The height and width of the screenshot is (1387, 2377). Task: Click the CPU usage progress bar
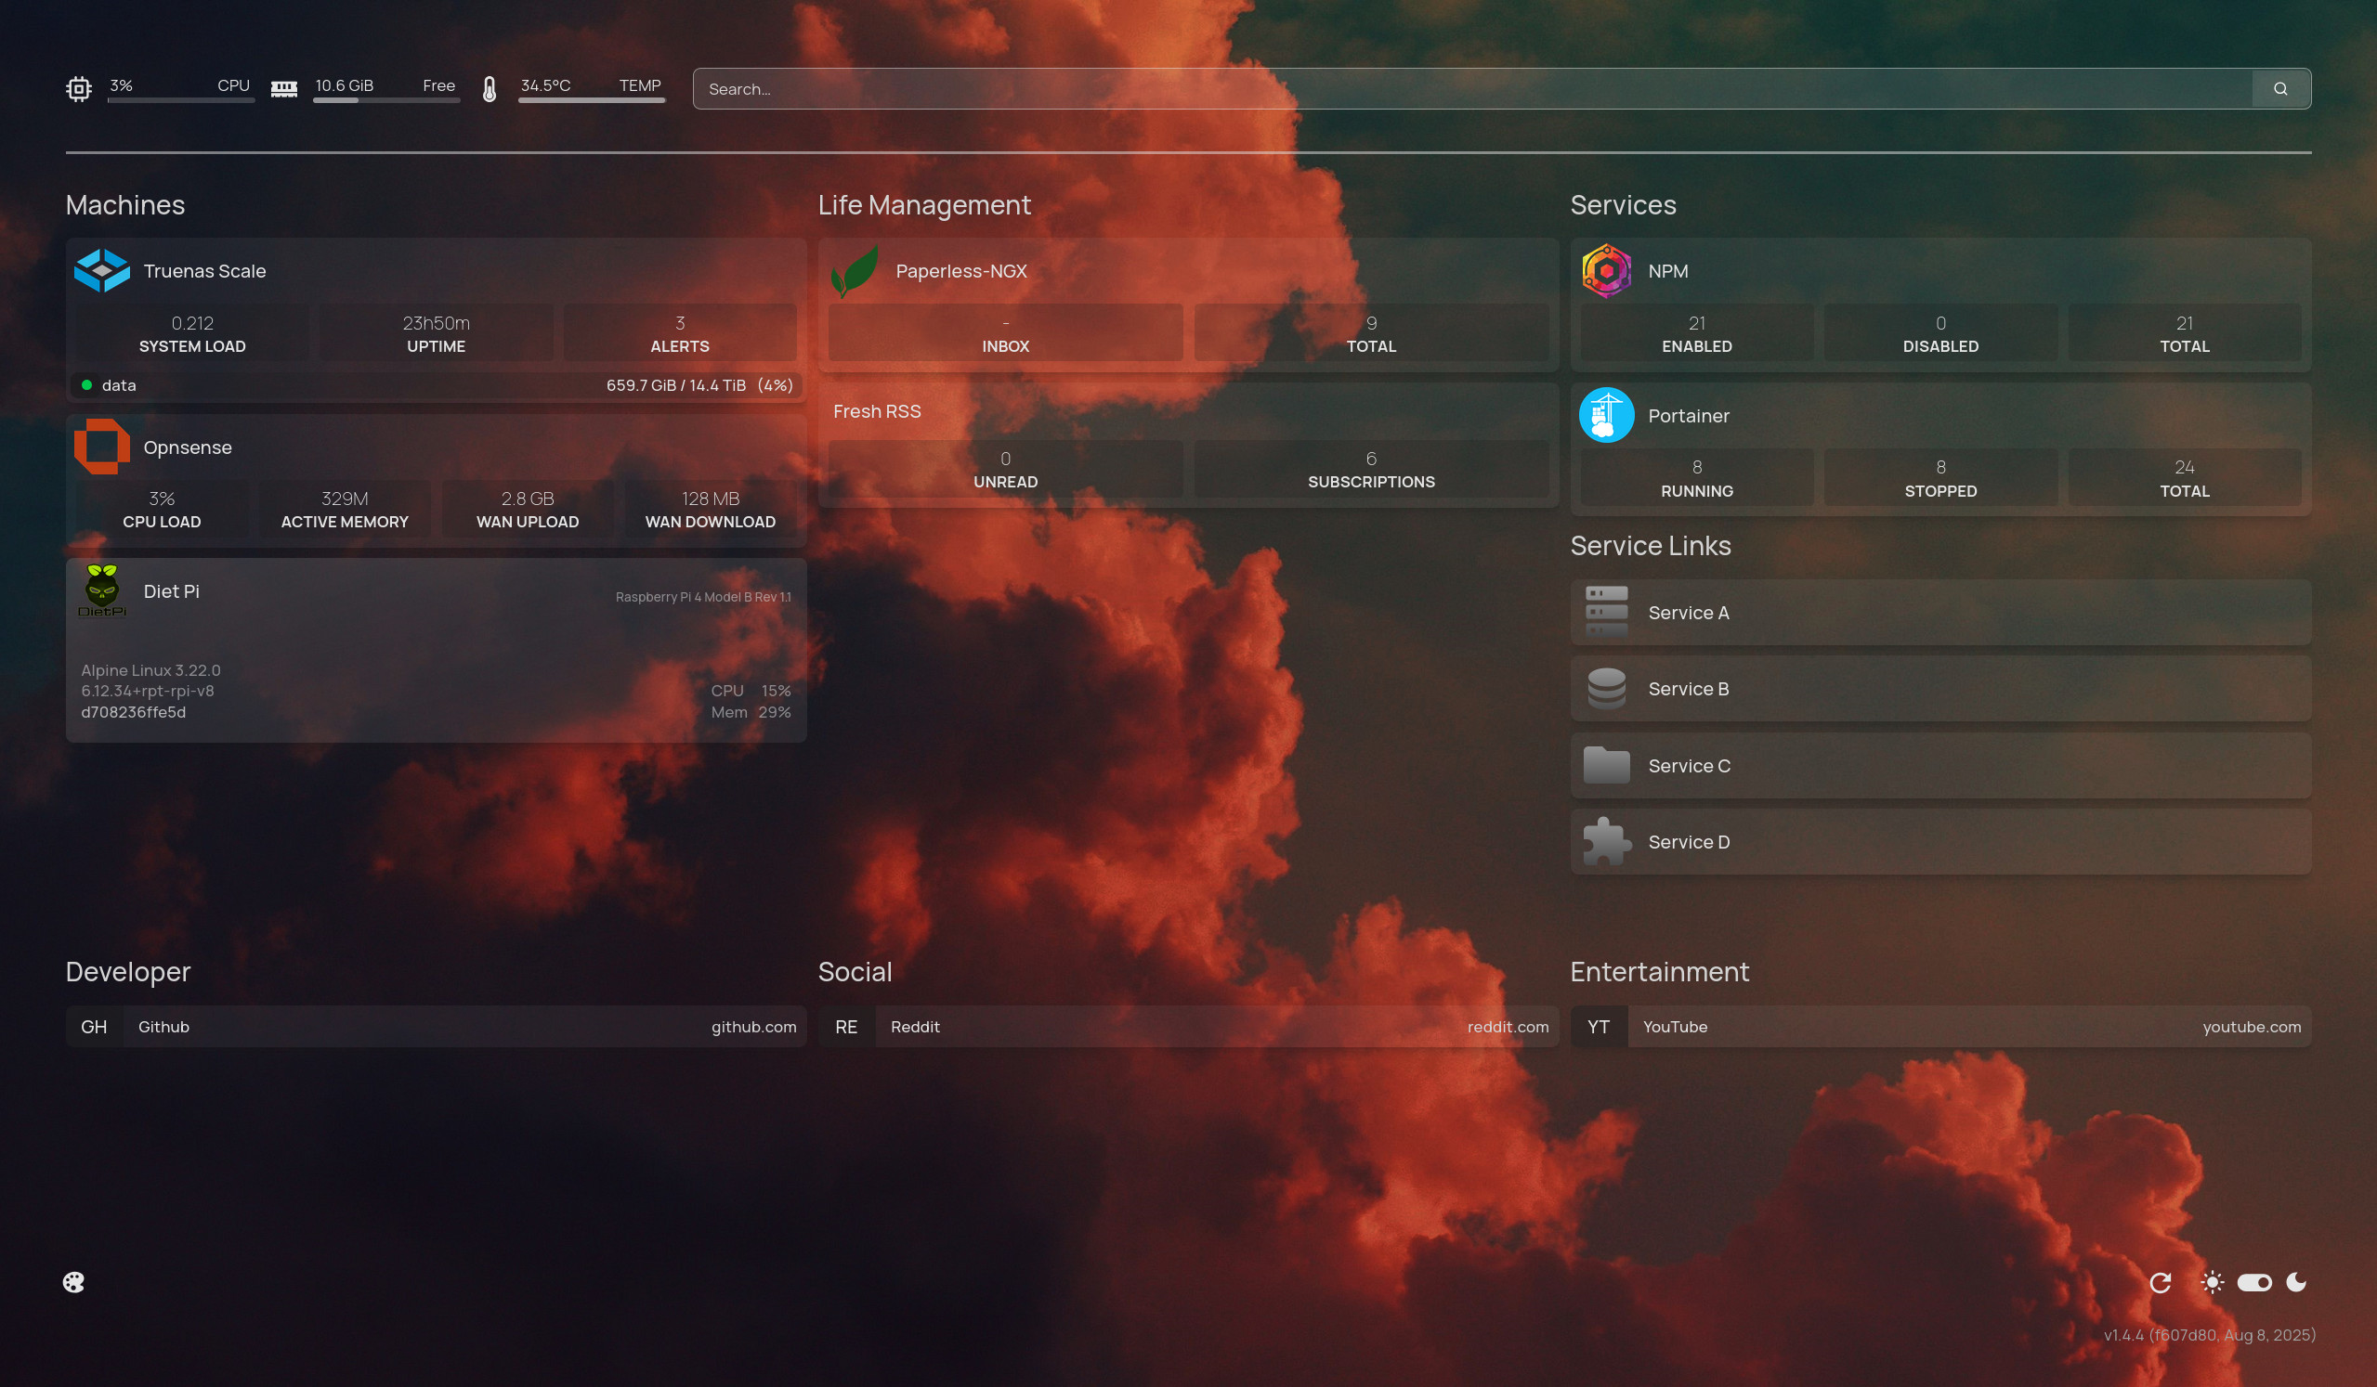[x=180, y=100]
